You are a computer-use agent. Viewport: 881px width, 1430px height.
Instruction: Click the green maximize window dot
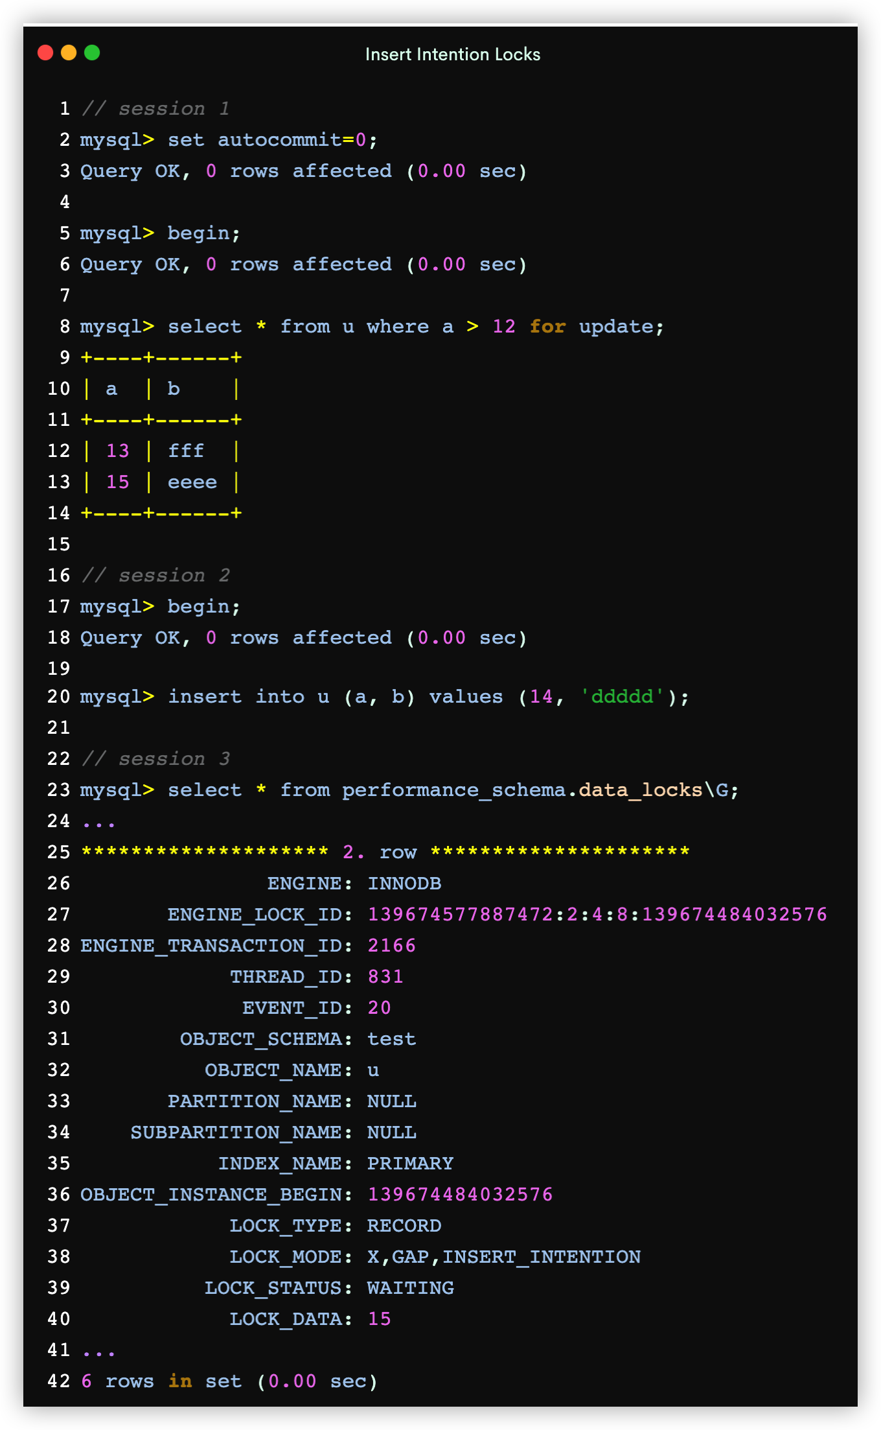[92, 53]
